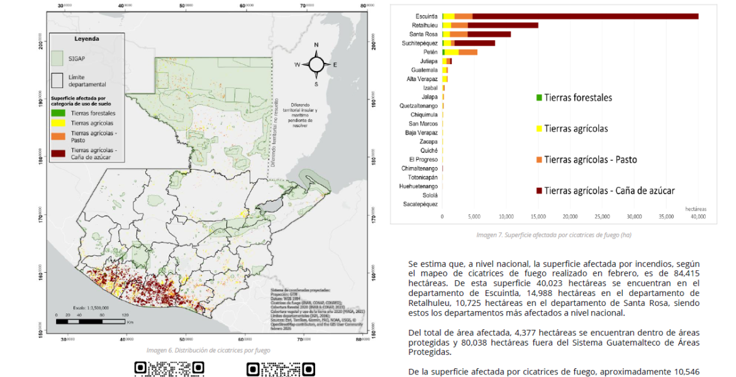The width and height of the screenshot is (736, 377).
Task: Click the yellow Tierras agrícolas chart legend square
Action: coord(539,129)
